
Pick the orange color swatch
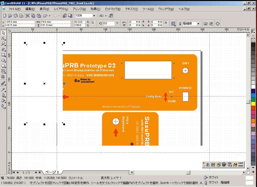tap(253, 121)
